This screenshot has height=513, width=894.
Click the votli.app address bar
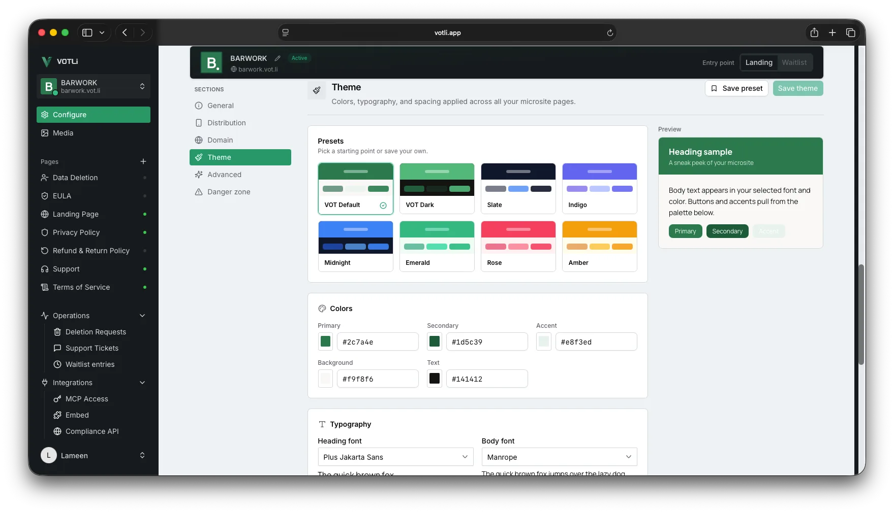tap(447, 32)
